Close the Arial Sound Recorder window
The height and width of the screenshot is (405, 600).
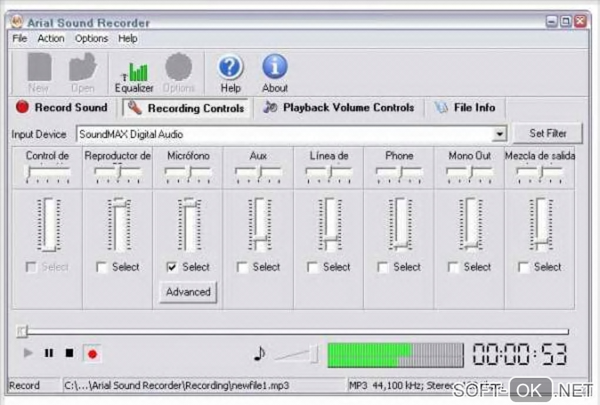(x=580, y=21)
